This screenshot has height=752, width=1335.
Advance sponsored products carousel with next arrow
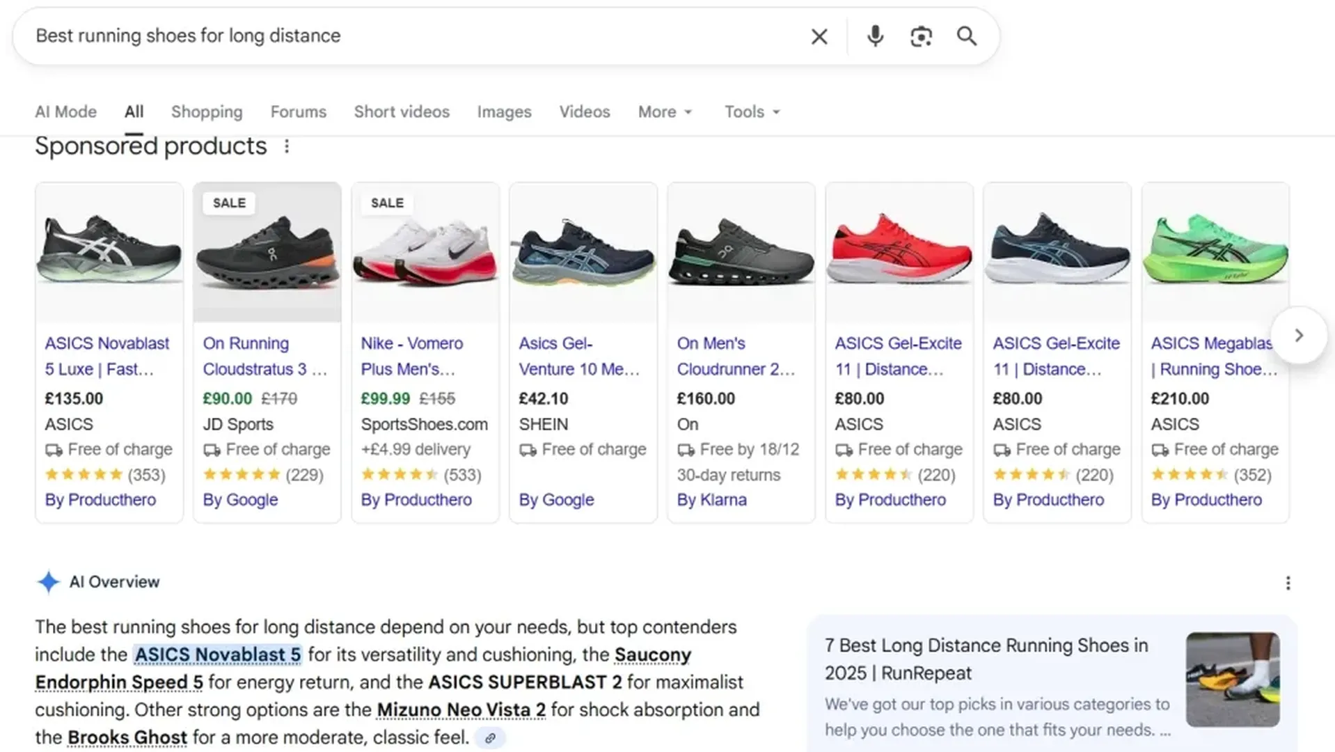1298,336
